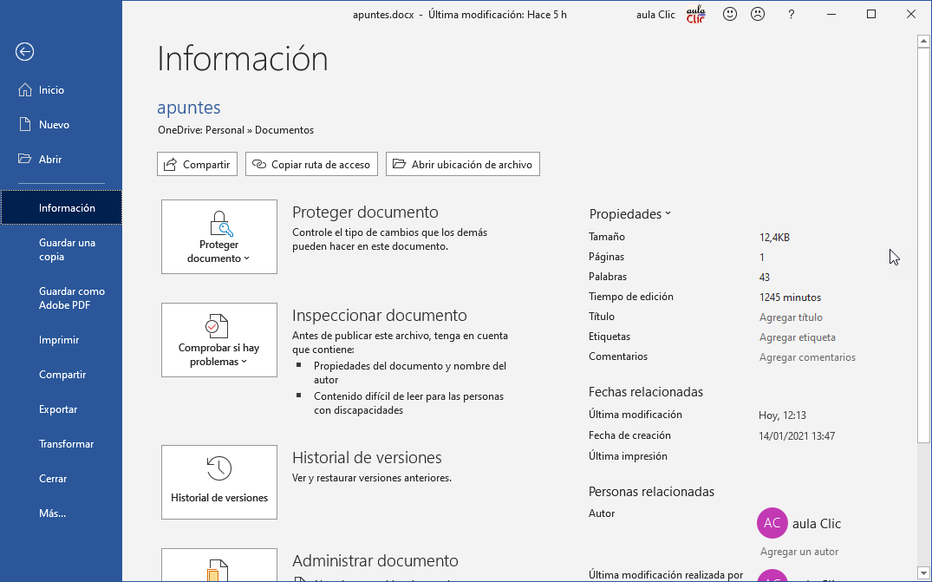Click the Compartir button with share icon
The width and height of the screenshot is (932, 582).
coord(197,164)
